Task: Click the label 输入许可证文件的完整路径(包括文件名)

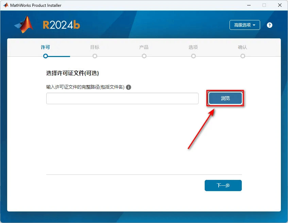Action: click(x=85, y=87)
